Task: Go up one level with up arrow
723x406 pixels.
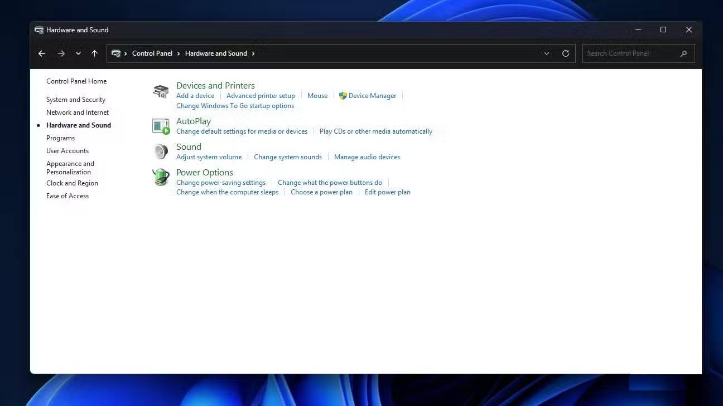Action: pos(94,53)
